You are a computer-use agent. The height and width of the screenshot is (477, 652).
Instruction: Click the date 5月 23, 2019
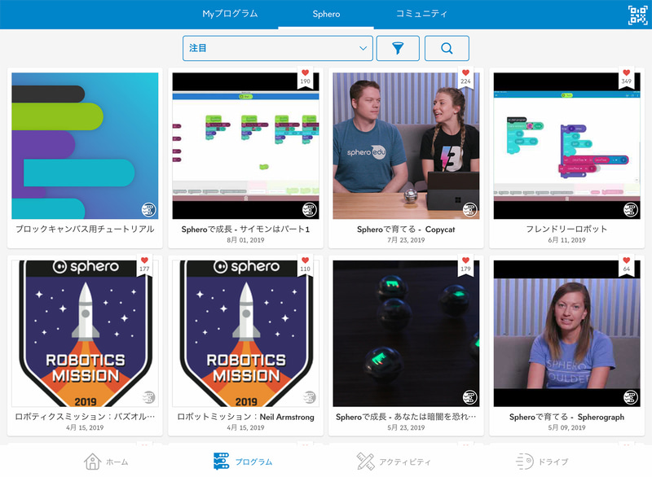click(406, 427)
